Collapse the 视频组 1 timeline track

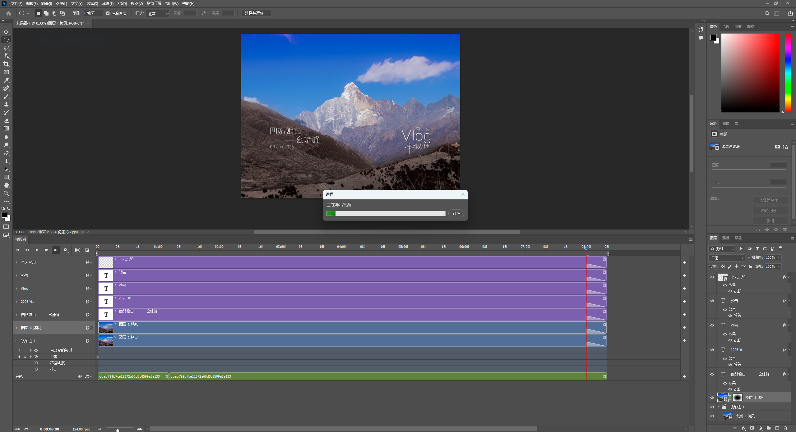point(16,341)
